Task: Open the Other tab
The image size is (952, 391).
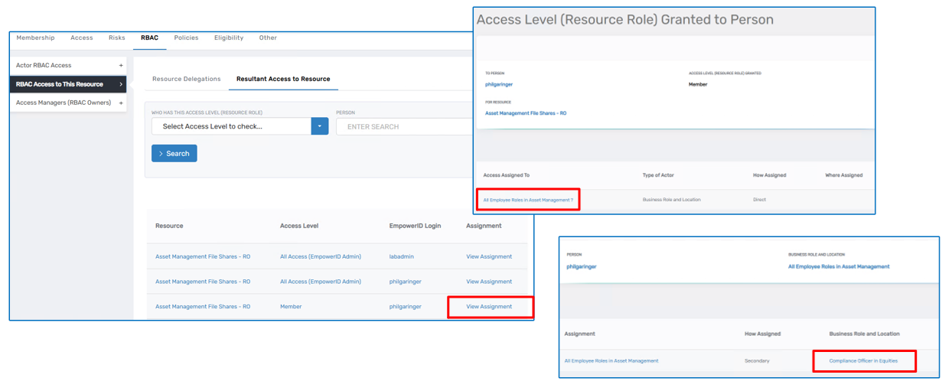Action: coord(268,37)
